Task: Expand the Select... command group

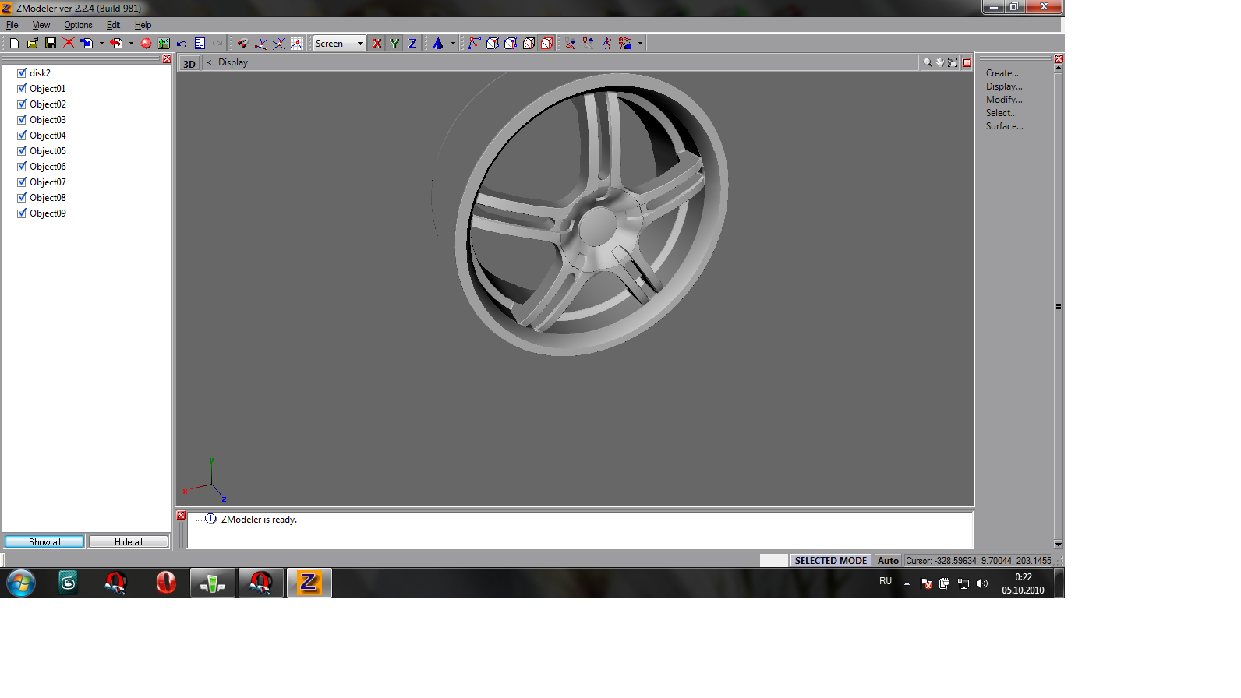Action: [1001, 113]
